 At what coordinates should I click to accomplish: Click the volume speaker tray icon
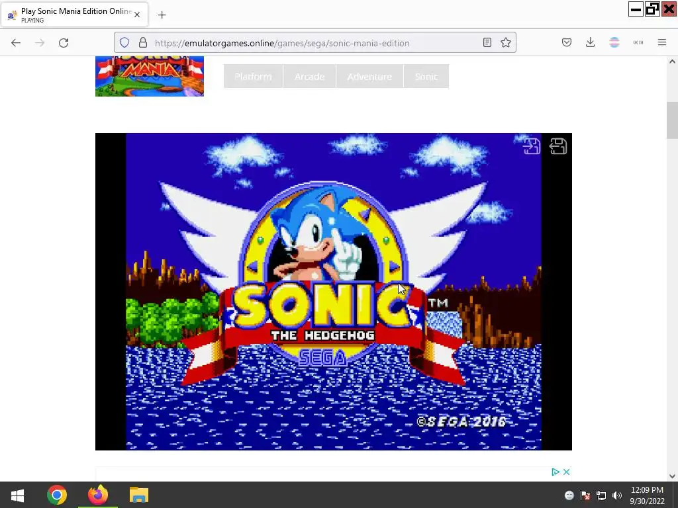coord(617,495)
